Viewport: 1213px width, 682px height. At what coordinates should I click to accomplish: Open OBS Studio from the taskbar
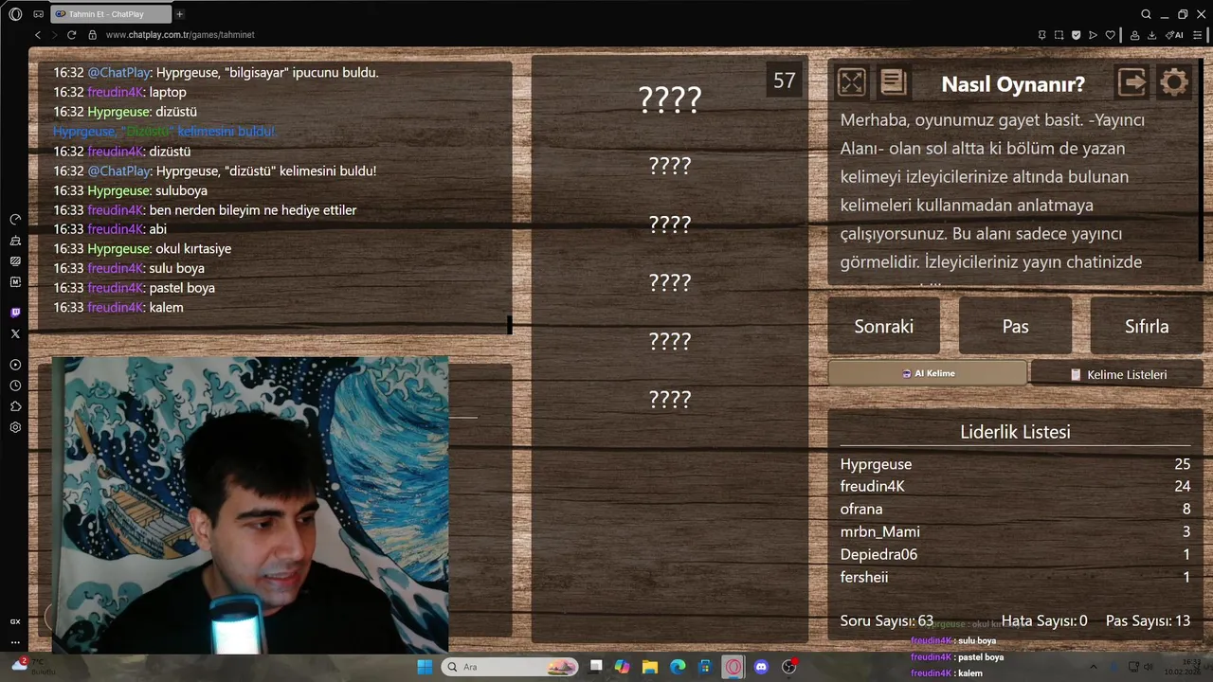pyautogui.click(x=788, y=667)
